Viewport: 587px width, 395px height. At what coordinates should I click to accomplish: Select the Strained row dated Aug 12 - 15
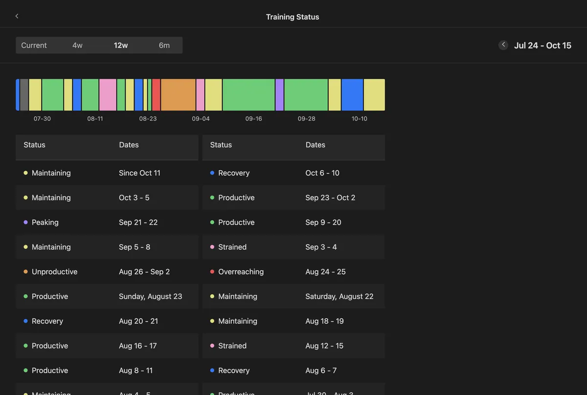293,346
